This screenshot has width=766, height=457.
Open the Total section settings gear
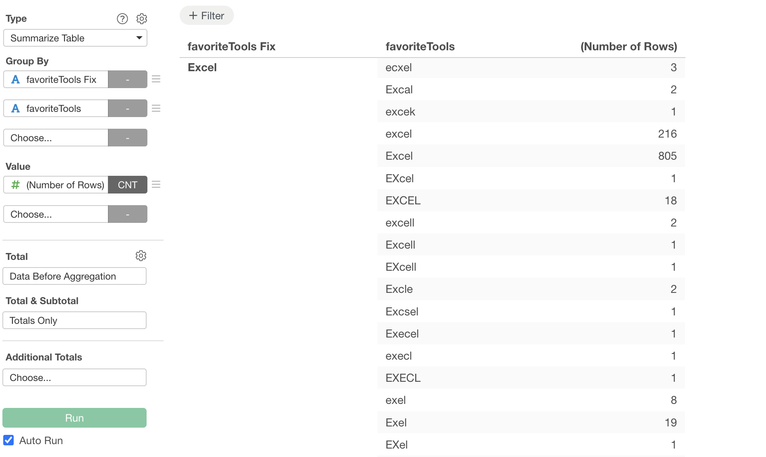point(141,256)
